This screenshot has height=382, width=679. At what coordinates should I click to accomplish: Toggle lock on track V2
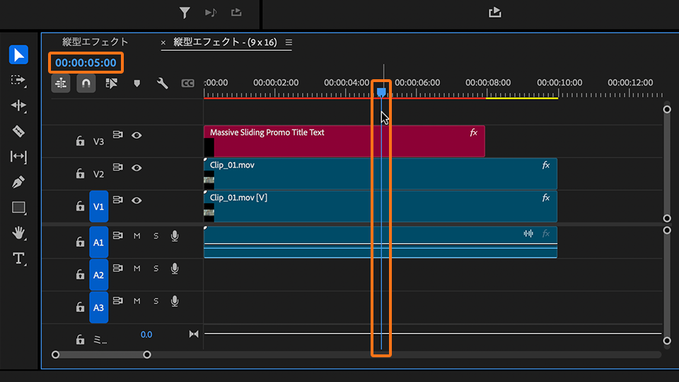[80, 174]
